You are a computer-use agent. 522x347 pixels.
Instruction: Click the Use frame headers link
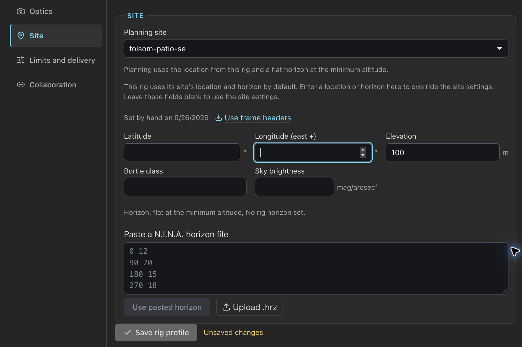[258, 118]
